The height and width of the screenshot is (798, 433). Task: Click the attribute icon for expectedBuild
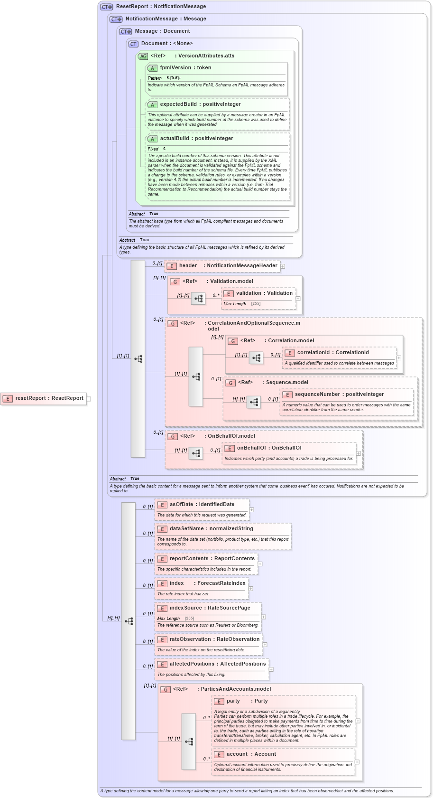(152, 105)
